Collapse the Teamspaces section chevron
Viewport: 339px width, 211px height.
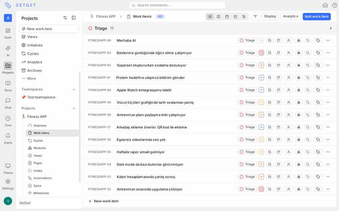[74, 89]
